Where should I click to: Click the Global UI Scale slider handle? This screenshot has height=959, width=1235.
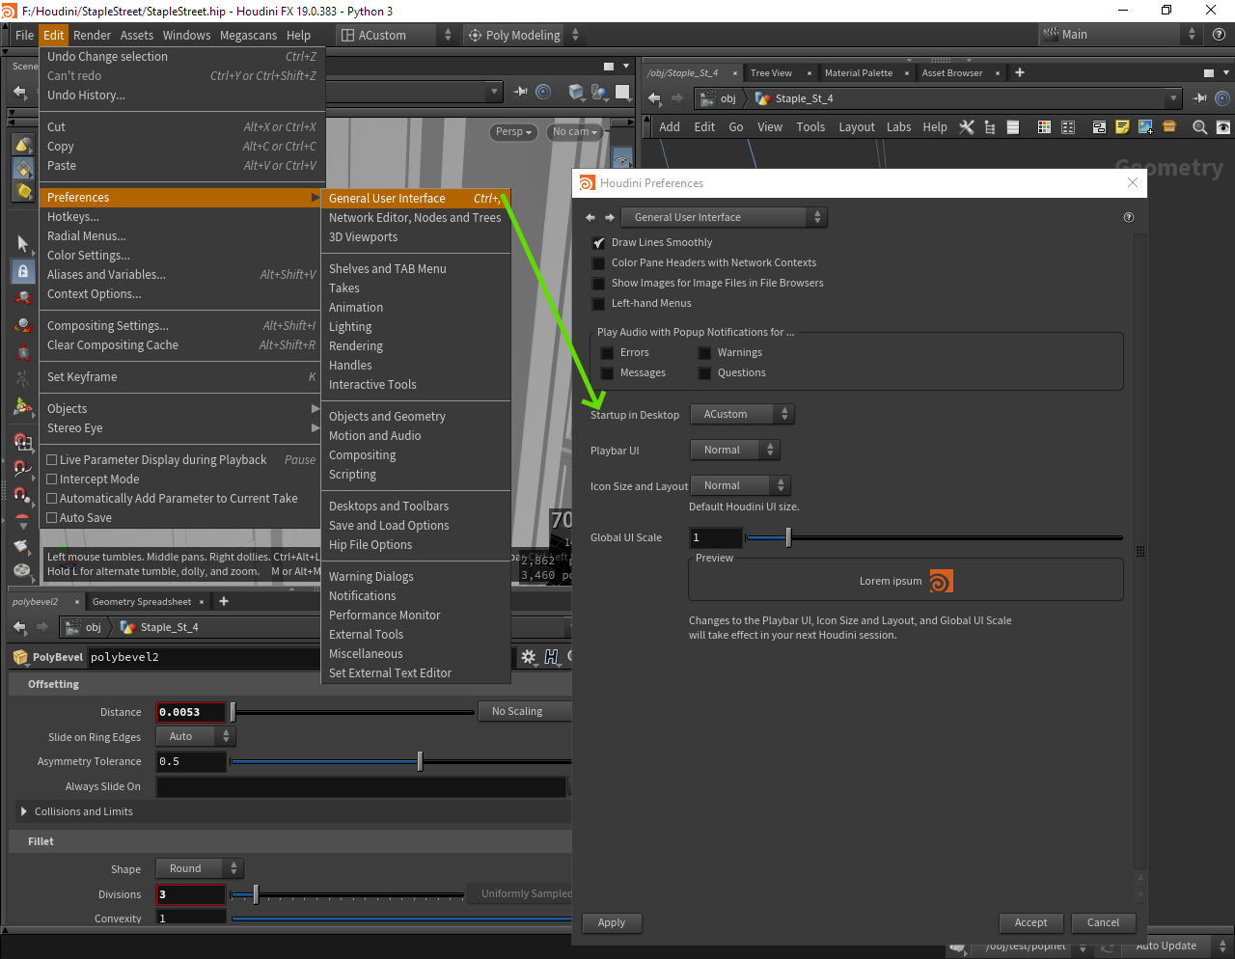click(x=788, y=538)
